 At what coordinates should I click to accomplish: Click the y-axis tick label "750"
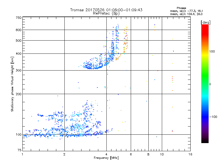pos(18,18)
